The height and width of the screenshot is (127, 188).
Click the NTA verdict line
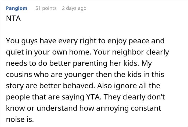(13, 18)
